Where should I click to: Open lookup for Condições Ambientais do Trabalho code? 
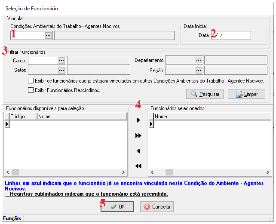[48, 36]
